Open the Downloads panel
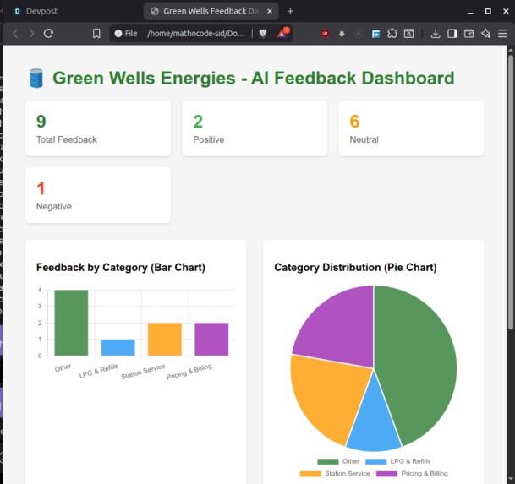515x484 pixels. 436,34
